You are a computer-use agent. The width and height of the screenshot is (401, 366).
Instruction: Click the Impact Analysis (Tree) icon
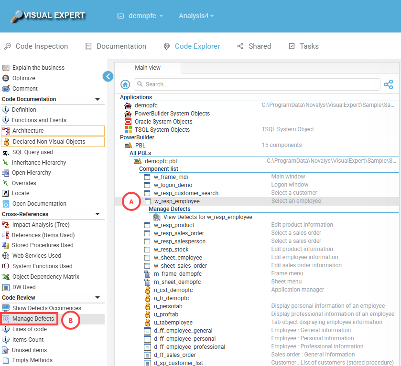pos(6,225)
